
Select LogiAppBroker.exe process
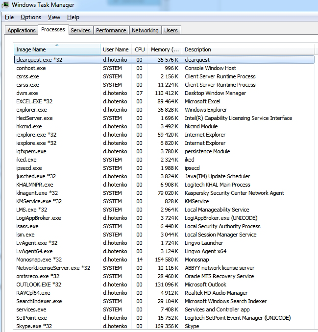[x=164, y=218]
